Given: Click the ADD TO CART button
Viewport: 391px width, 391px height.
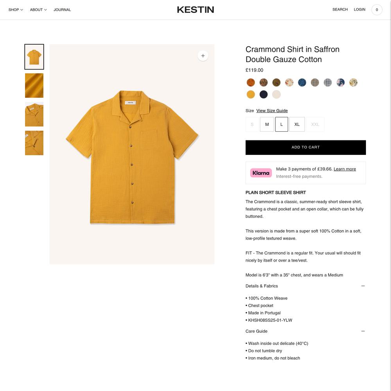Looking at the screenshot, I should click(x=305, y=147).
